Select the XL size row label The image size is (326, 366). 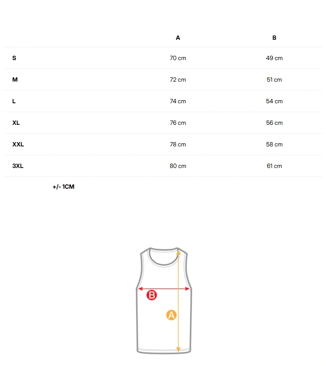16,123
